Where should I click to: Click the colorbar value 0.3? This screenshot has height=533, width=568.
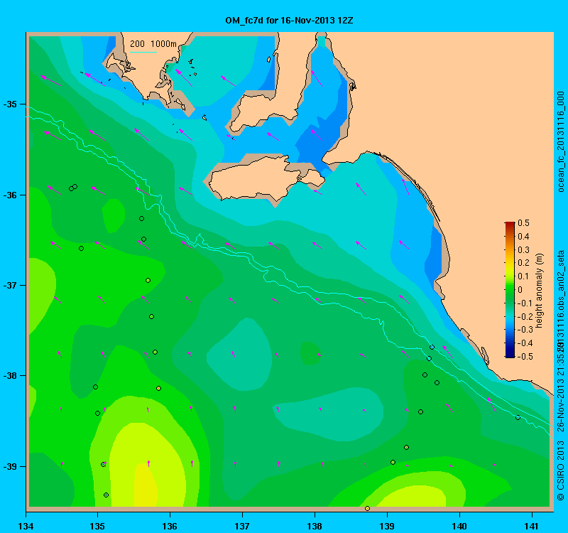(x=523, y=250)
